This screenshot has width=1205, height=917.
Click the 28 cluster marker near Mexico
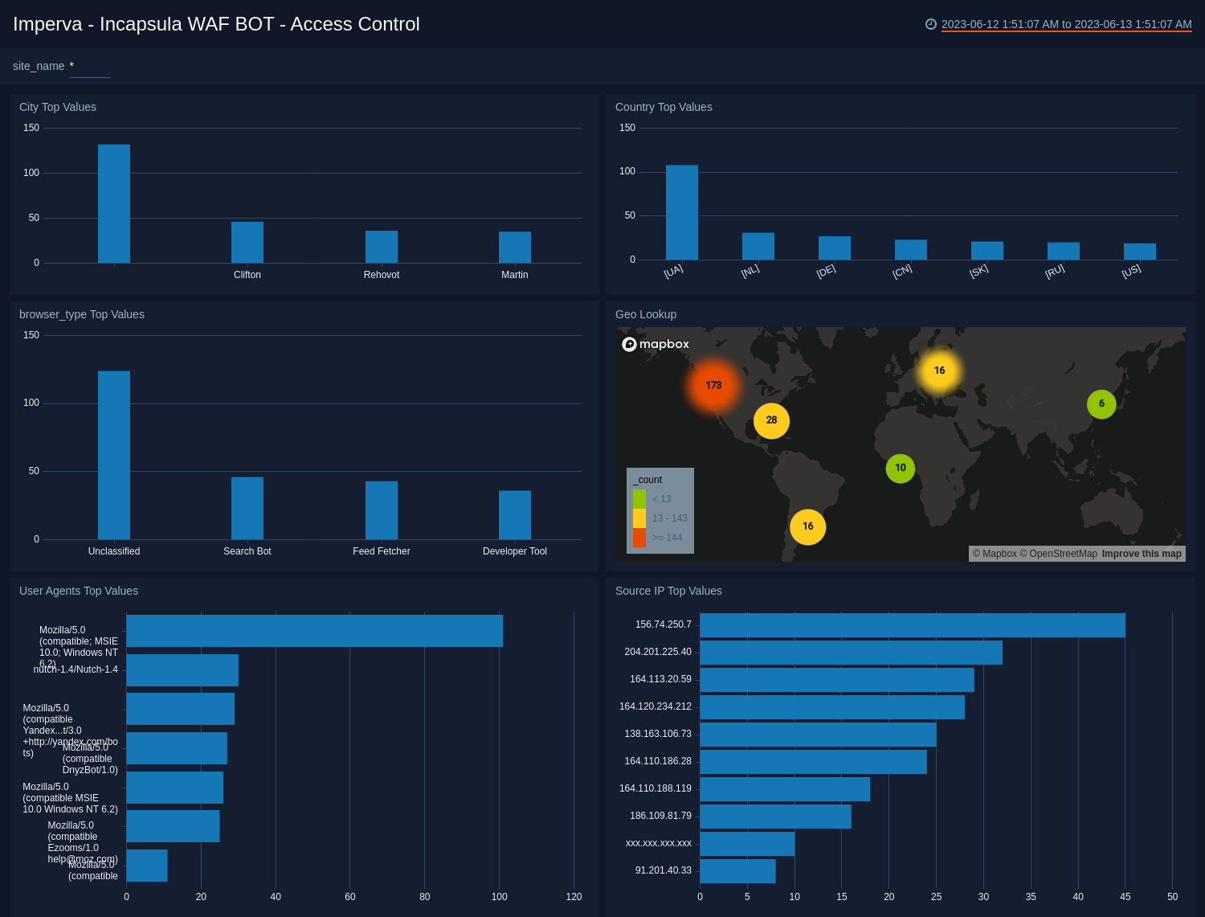click(771, 420)
